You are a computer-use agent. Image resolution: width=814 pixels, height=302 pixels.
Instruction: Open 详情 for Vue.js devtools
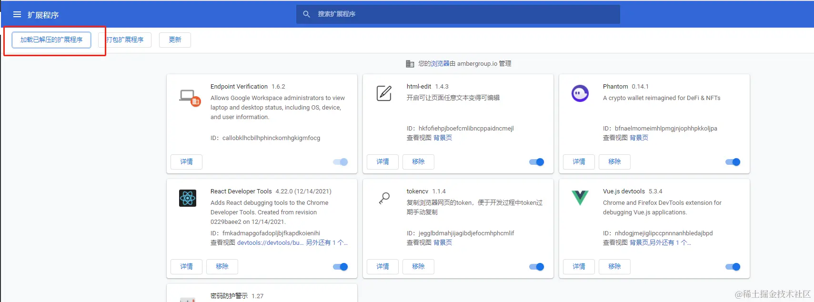click(x=579, y=267)
